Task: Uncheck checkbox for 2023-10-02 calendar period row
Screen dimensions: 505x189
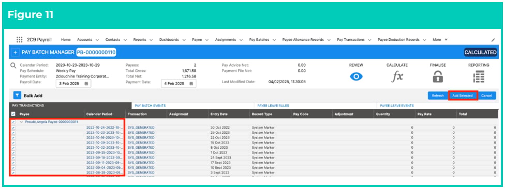Action: [13, 148]
